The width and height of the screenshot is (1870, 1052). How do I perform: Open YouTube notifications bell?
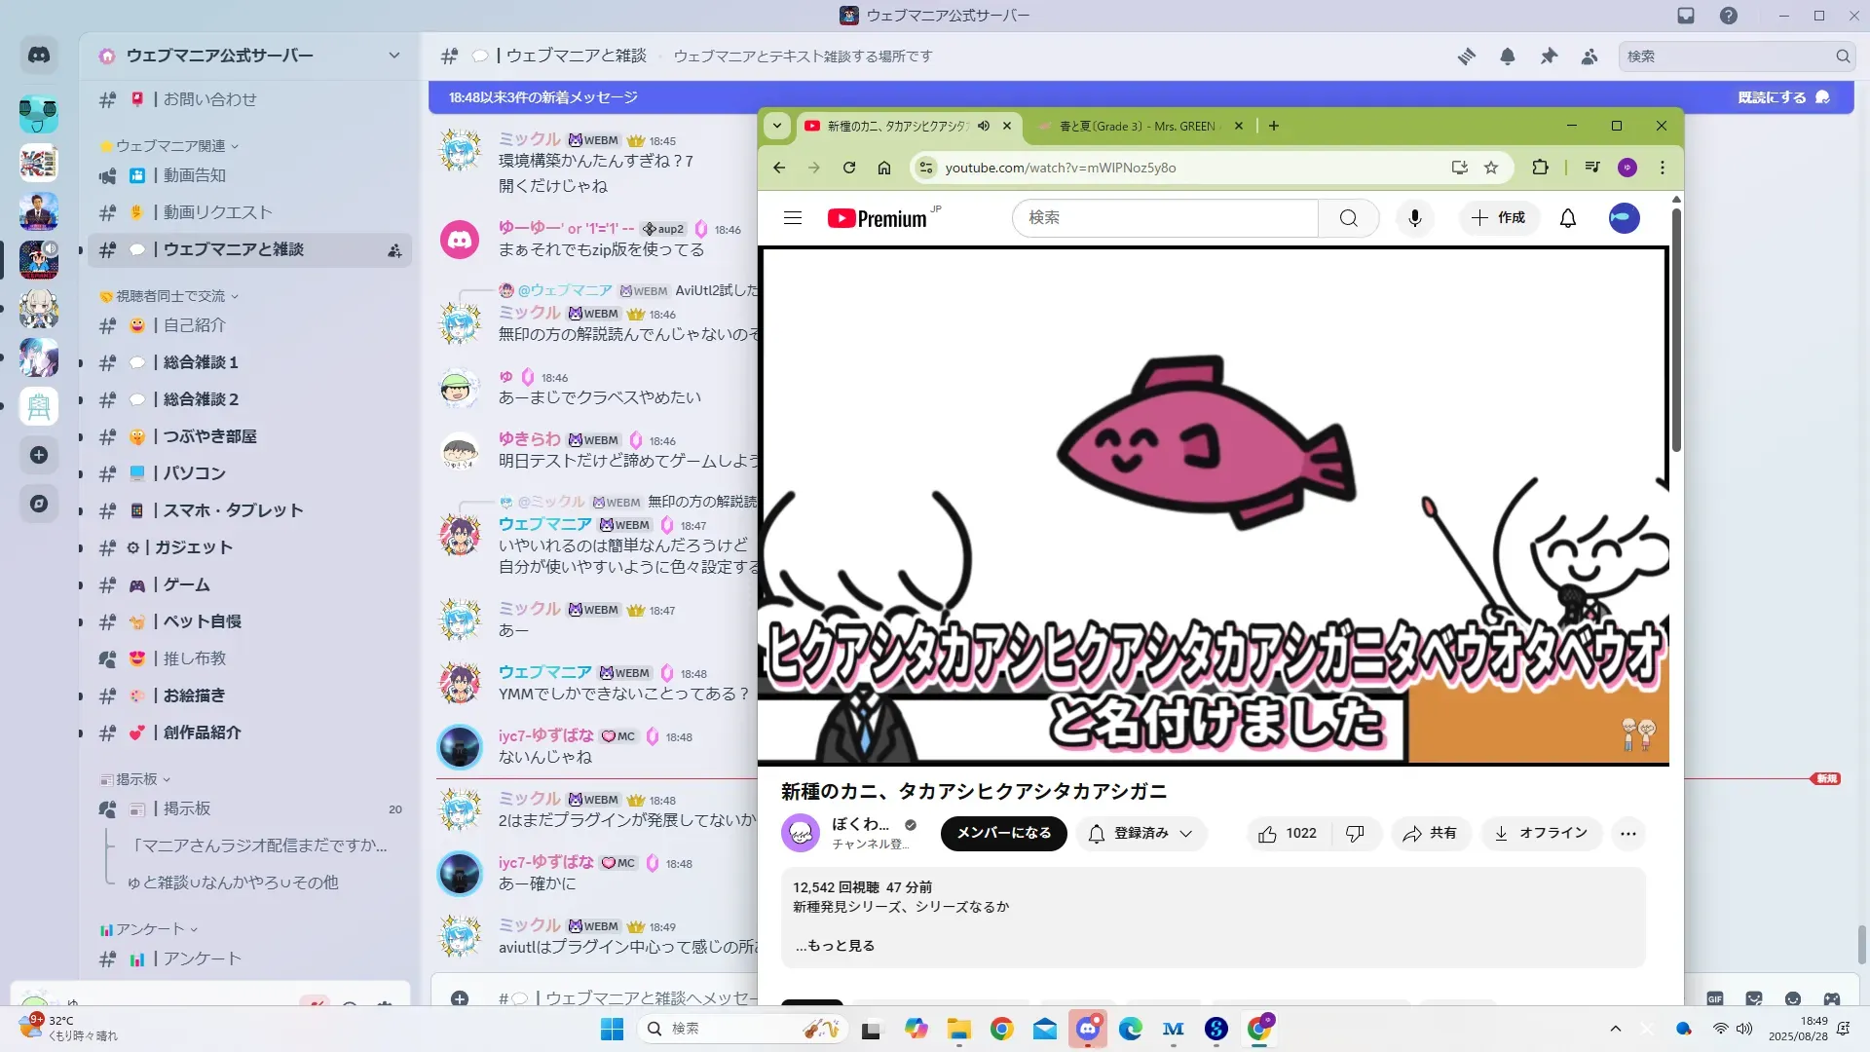pyautogui.click(x=1567, y=218)
